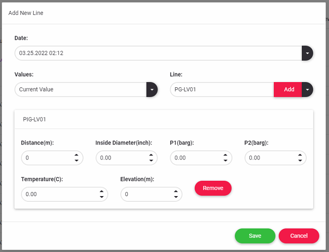Click into the P1(barg) input field

(195, 158)
